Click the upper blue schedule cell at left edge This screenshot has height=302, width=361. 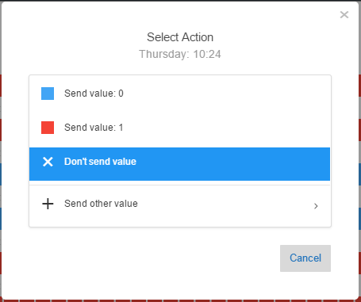coord(1,174)
